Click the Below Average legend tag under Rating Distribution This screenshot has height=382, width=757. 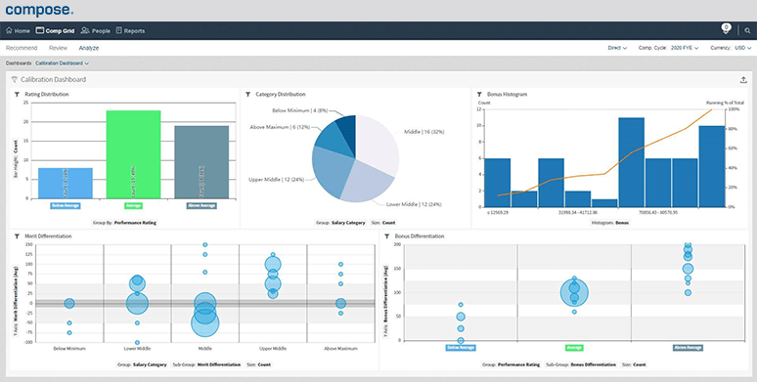click(66, 205)
